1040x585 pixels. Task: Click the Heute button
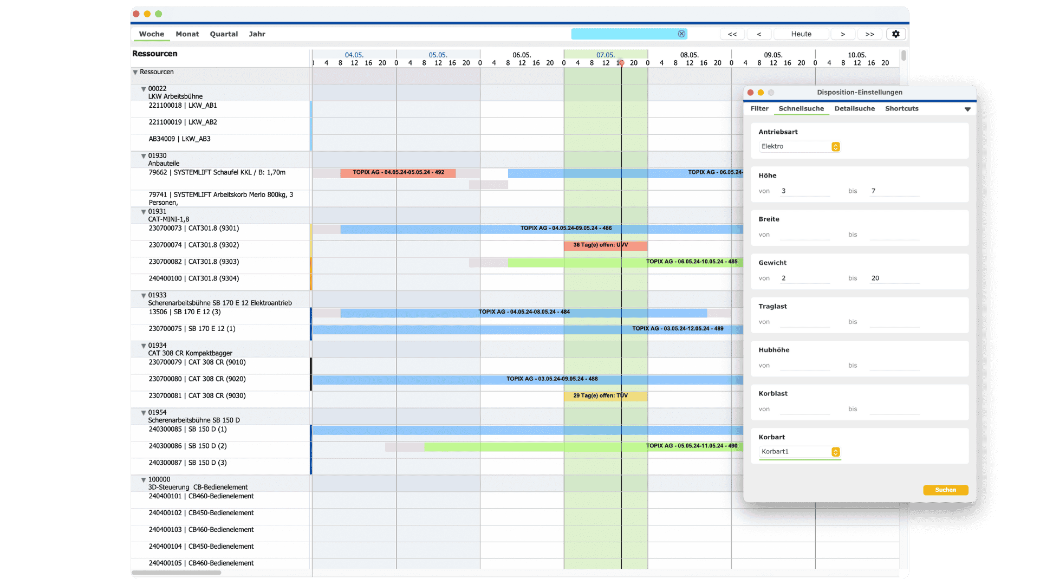801,34
